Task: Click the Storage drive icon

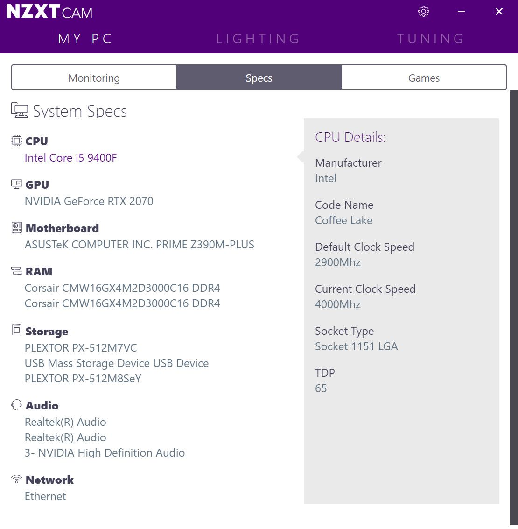Action: point(17,331)
